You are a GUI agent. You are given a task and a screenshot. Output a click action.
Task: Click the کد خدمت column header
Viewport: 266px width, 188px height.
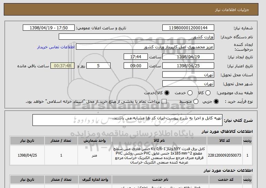(x=226, y=179)
